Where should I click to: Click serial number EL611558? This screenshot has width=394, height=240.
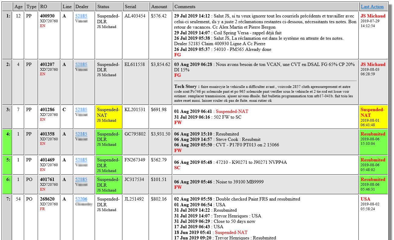point(134,64)
